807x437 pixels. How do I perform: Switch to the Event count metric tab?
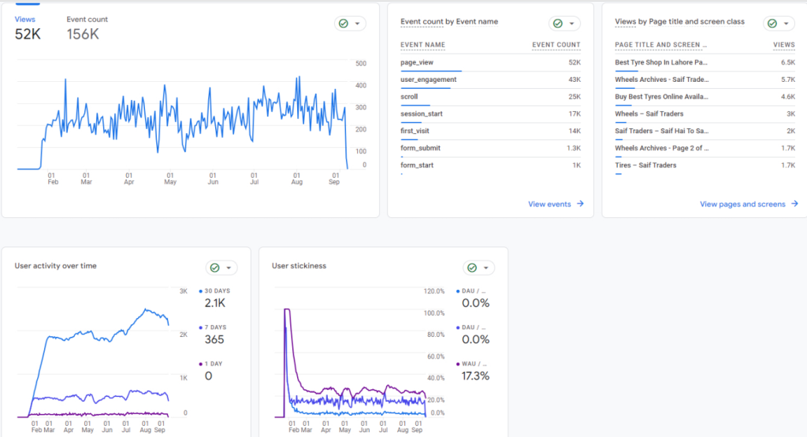tap(87, 28)
